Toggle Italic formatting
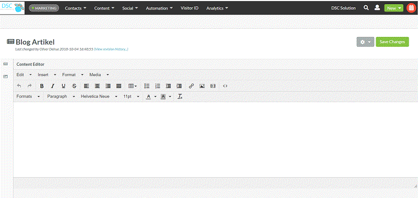Viewport: 418px width, 198px height. [53, 86]
